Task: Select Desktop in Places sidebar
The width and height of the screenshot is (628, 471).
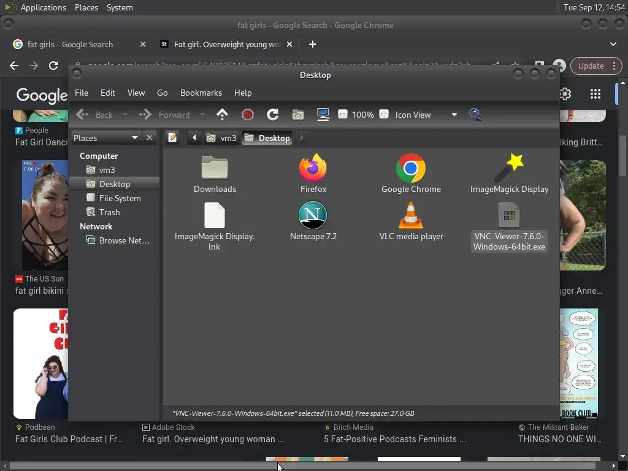Action: click(x=115, y=184)
